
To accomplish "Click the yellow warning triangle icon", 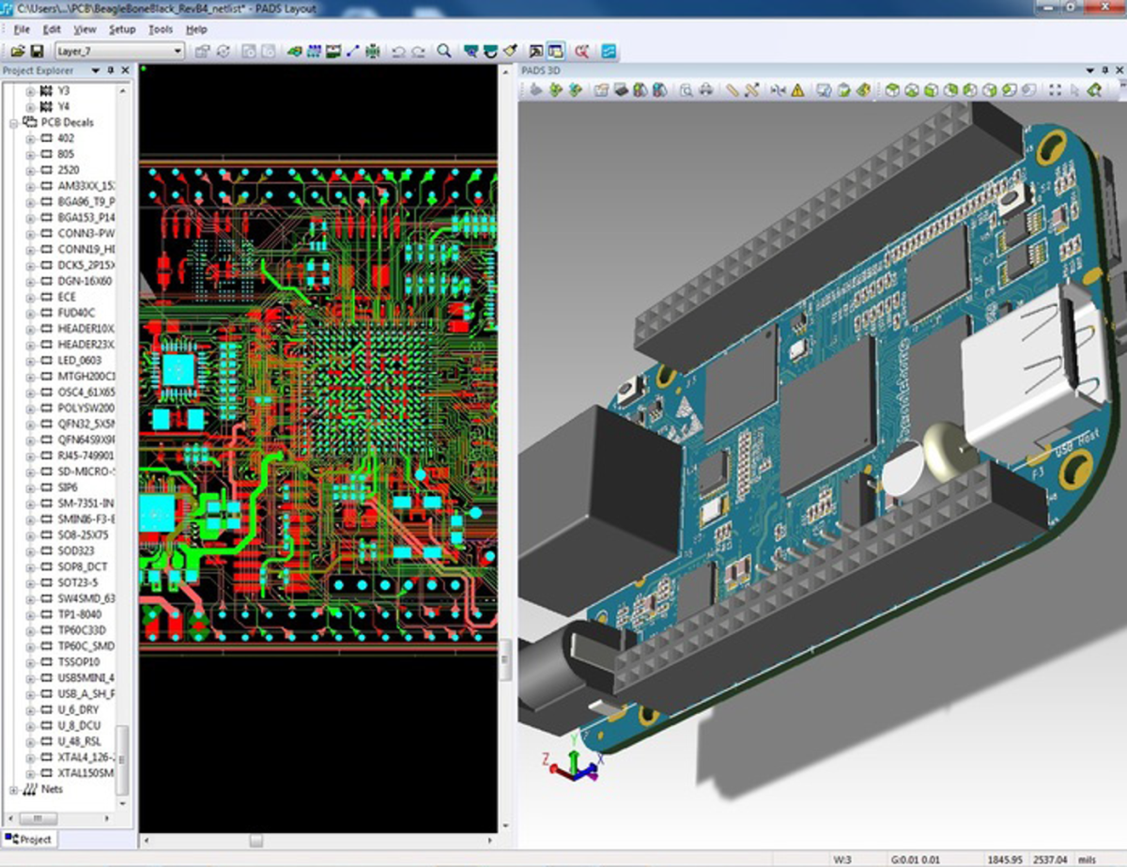I will 797,90.
